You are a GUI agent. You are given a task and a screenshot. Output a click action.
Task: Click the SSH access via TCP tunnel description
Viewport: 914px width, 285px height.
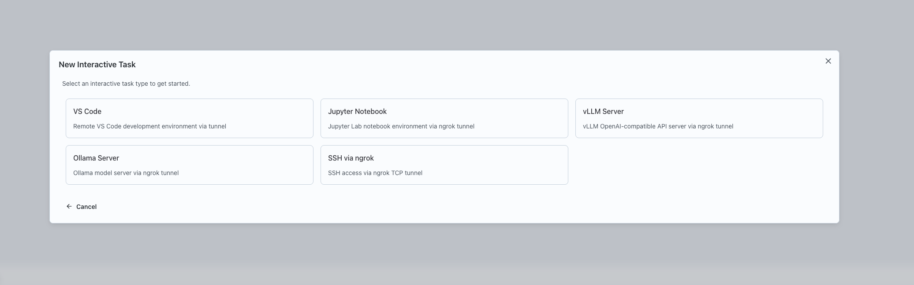[x=375, y=173]
